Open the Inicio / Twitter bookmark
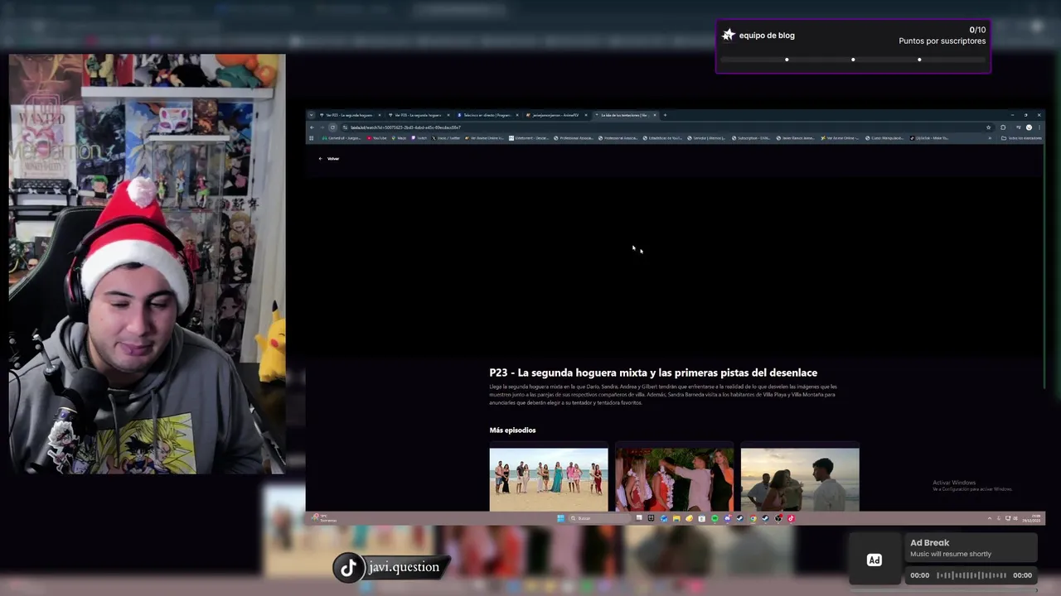This screenshot has width=1061, height=596. (x=445, y=137)
